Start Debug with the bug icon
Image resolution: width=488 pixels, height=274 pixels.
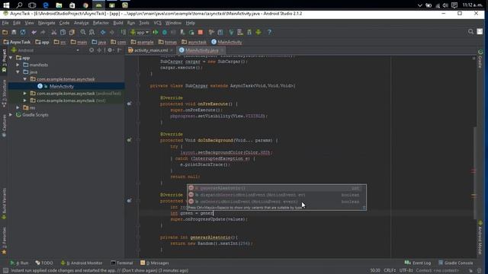click(165, 32)
